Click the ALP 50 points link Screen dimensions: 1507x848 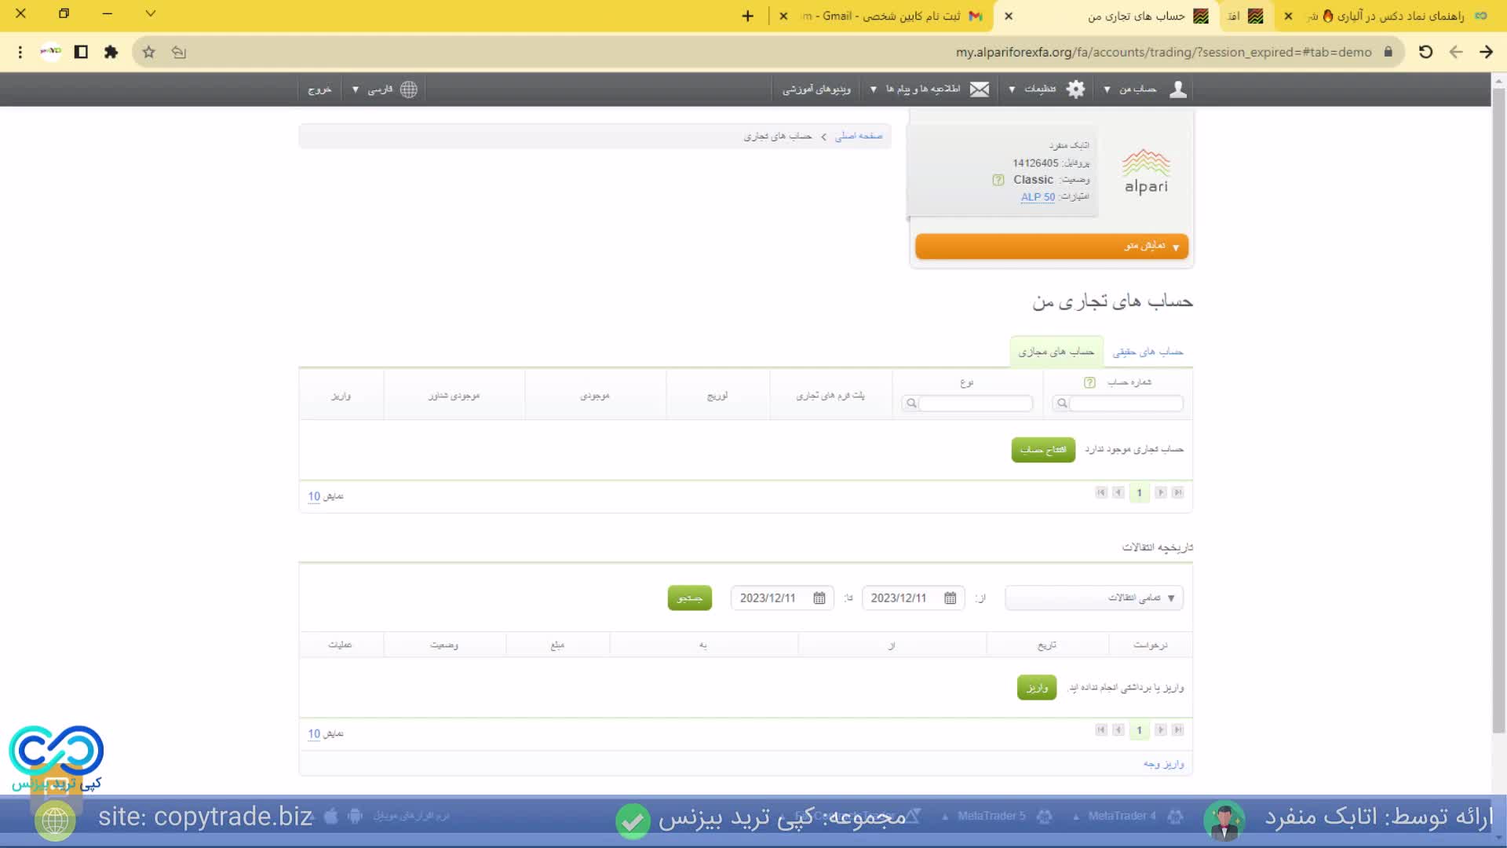pos(1038,197)
